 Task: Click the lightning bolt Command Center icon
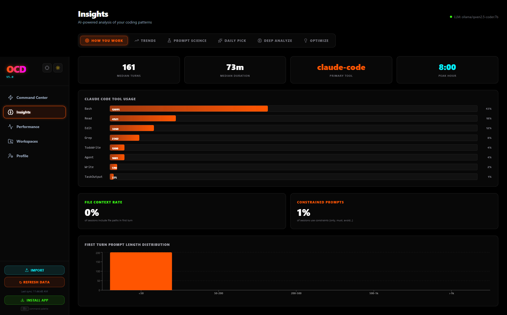click(x=11, y=98)
